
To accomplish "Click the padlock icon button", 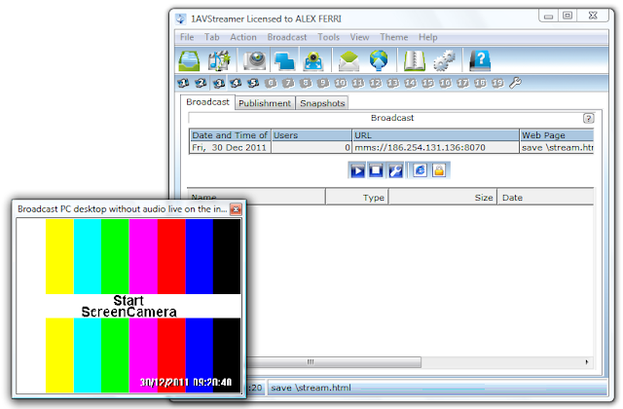I will (x=439, y=170).
